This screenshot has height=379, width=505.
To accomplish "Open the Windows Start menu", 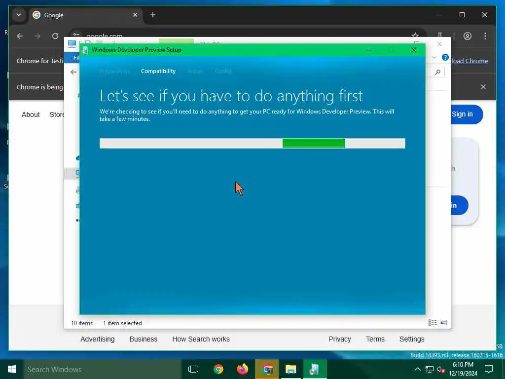I will click(x=12, y=369).
